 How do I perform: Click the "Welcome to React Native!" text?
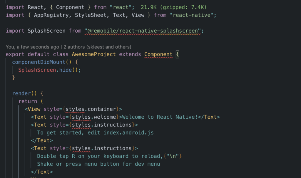(x=160, y=117)
